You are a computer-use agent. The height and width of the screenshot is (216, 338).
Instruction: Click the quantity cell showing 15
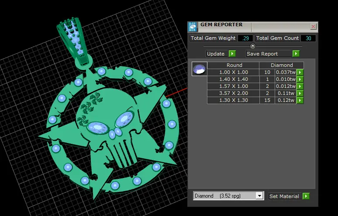(x=267, y=100)
